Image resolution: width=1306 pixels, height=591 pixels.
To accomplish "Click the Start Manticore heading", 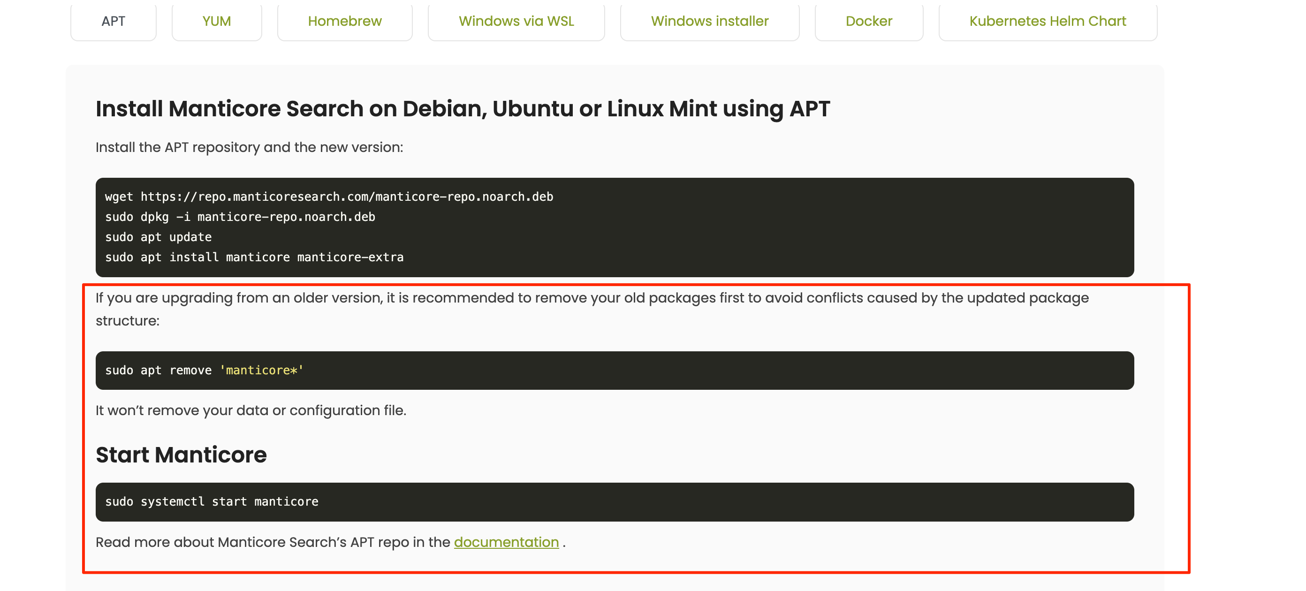I will [x=181, y=455].
